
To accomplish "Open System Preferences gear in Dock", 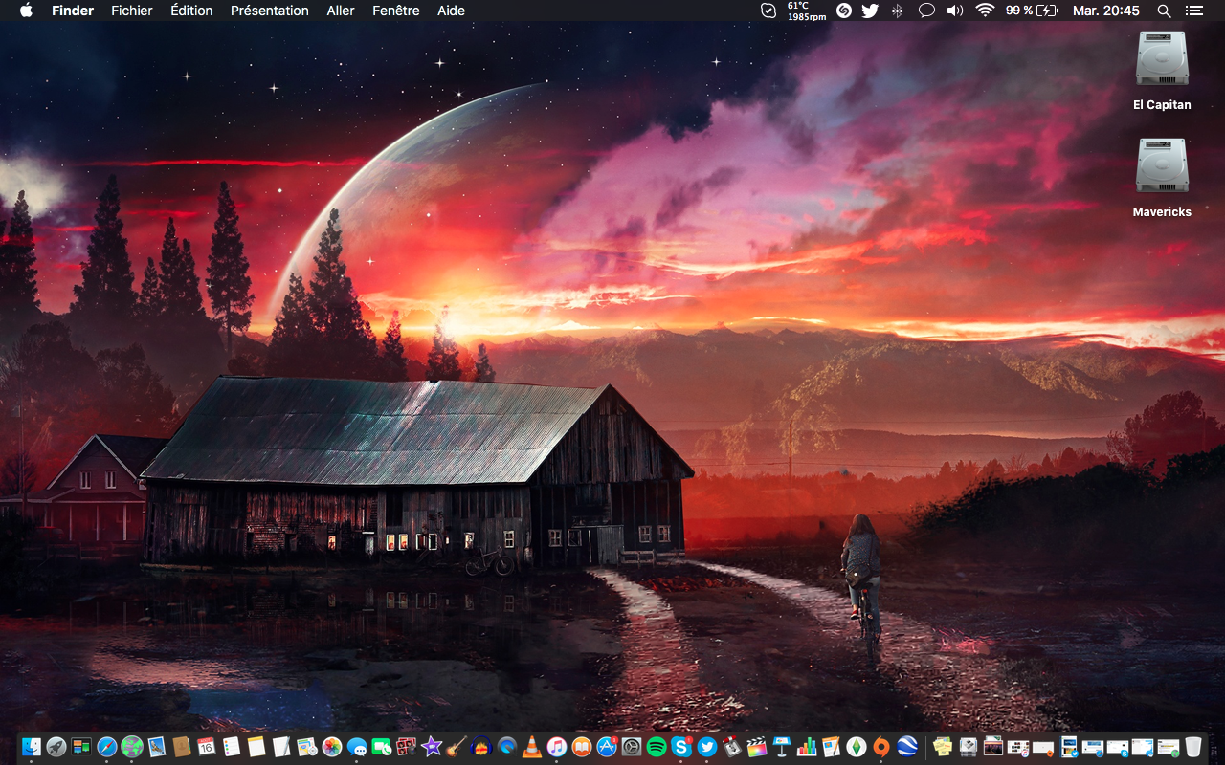I will point(632,747).
